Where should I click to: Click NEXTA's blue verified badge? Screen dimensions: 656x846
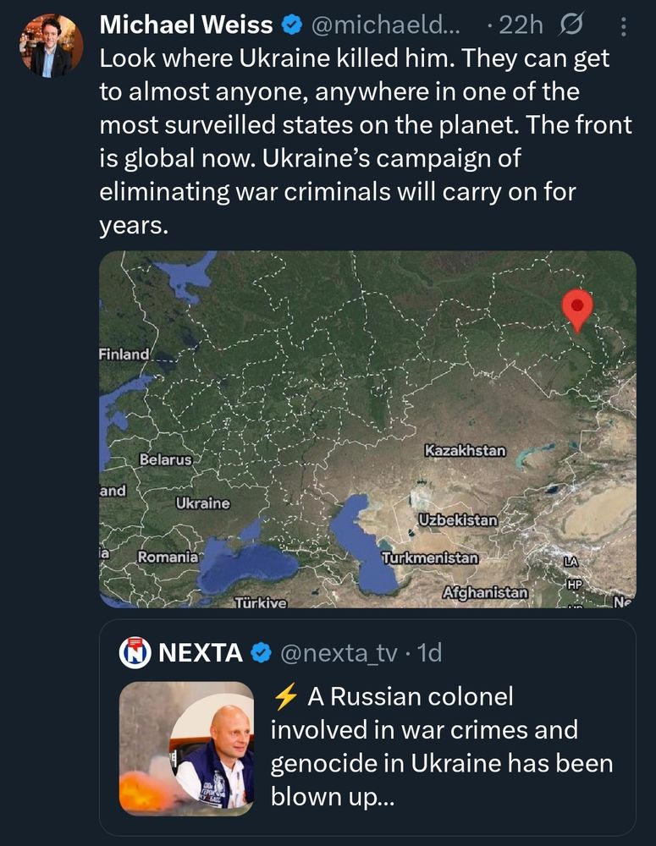[262, 652]
